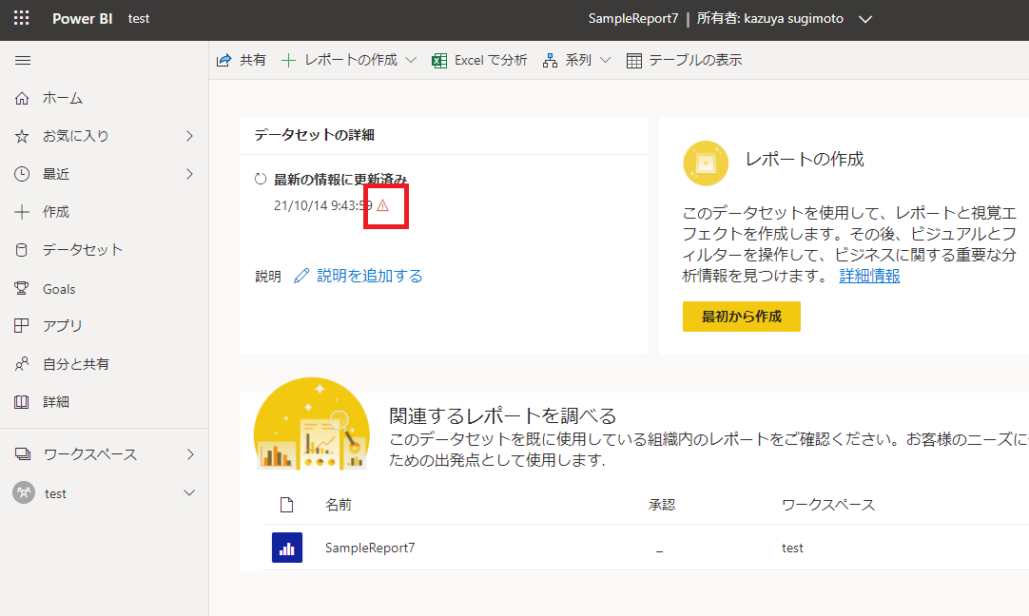
Task: Click the file type column header icon
Action: (x=287, y=505)
